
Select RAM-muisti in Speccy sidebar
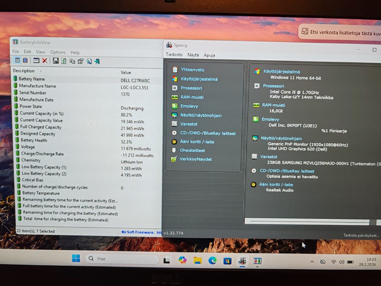point(192,97)
